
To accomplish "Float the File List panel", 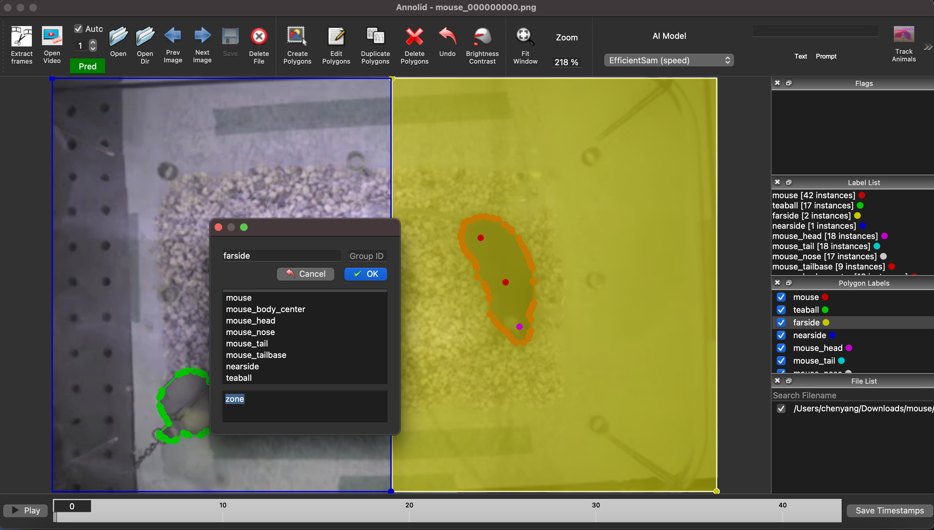I will tap(789, 380).
